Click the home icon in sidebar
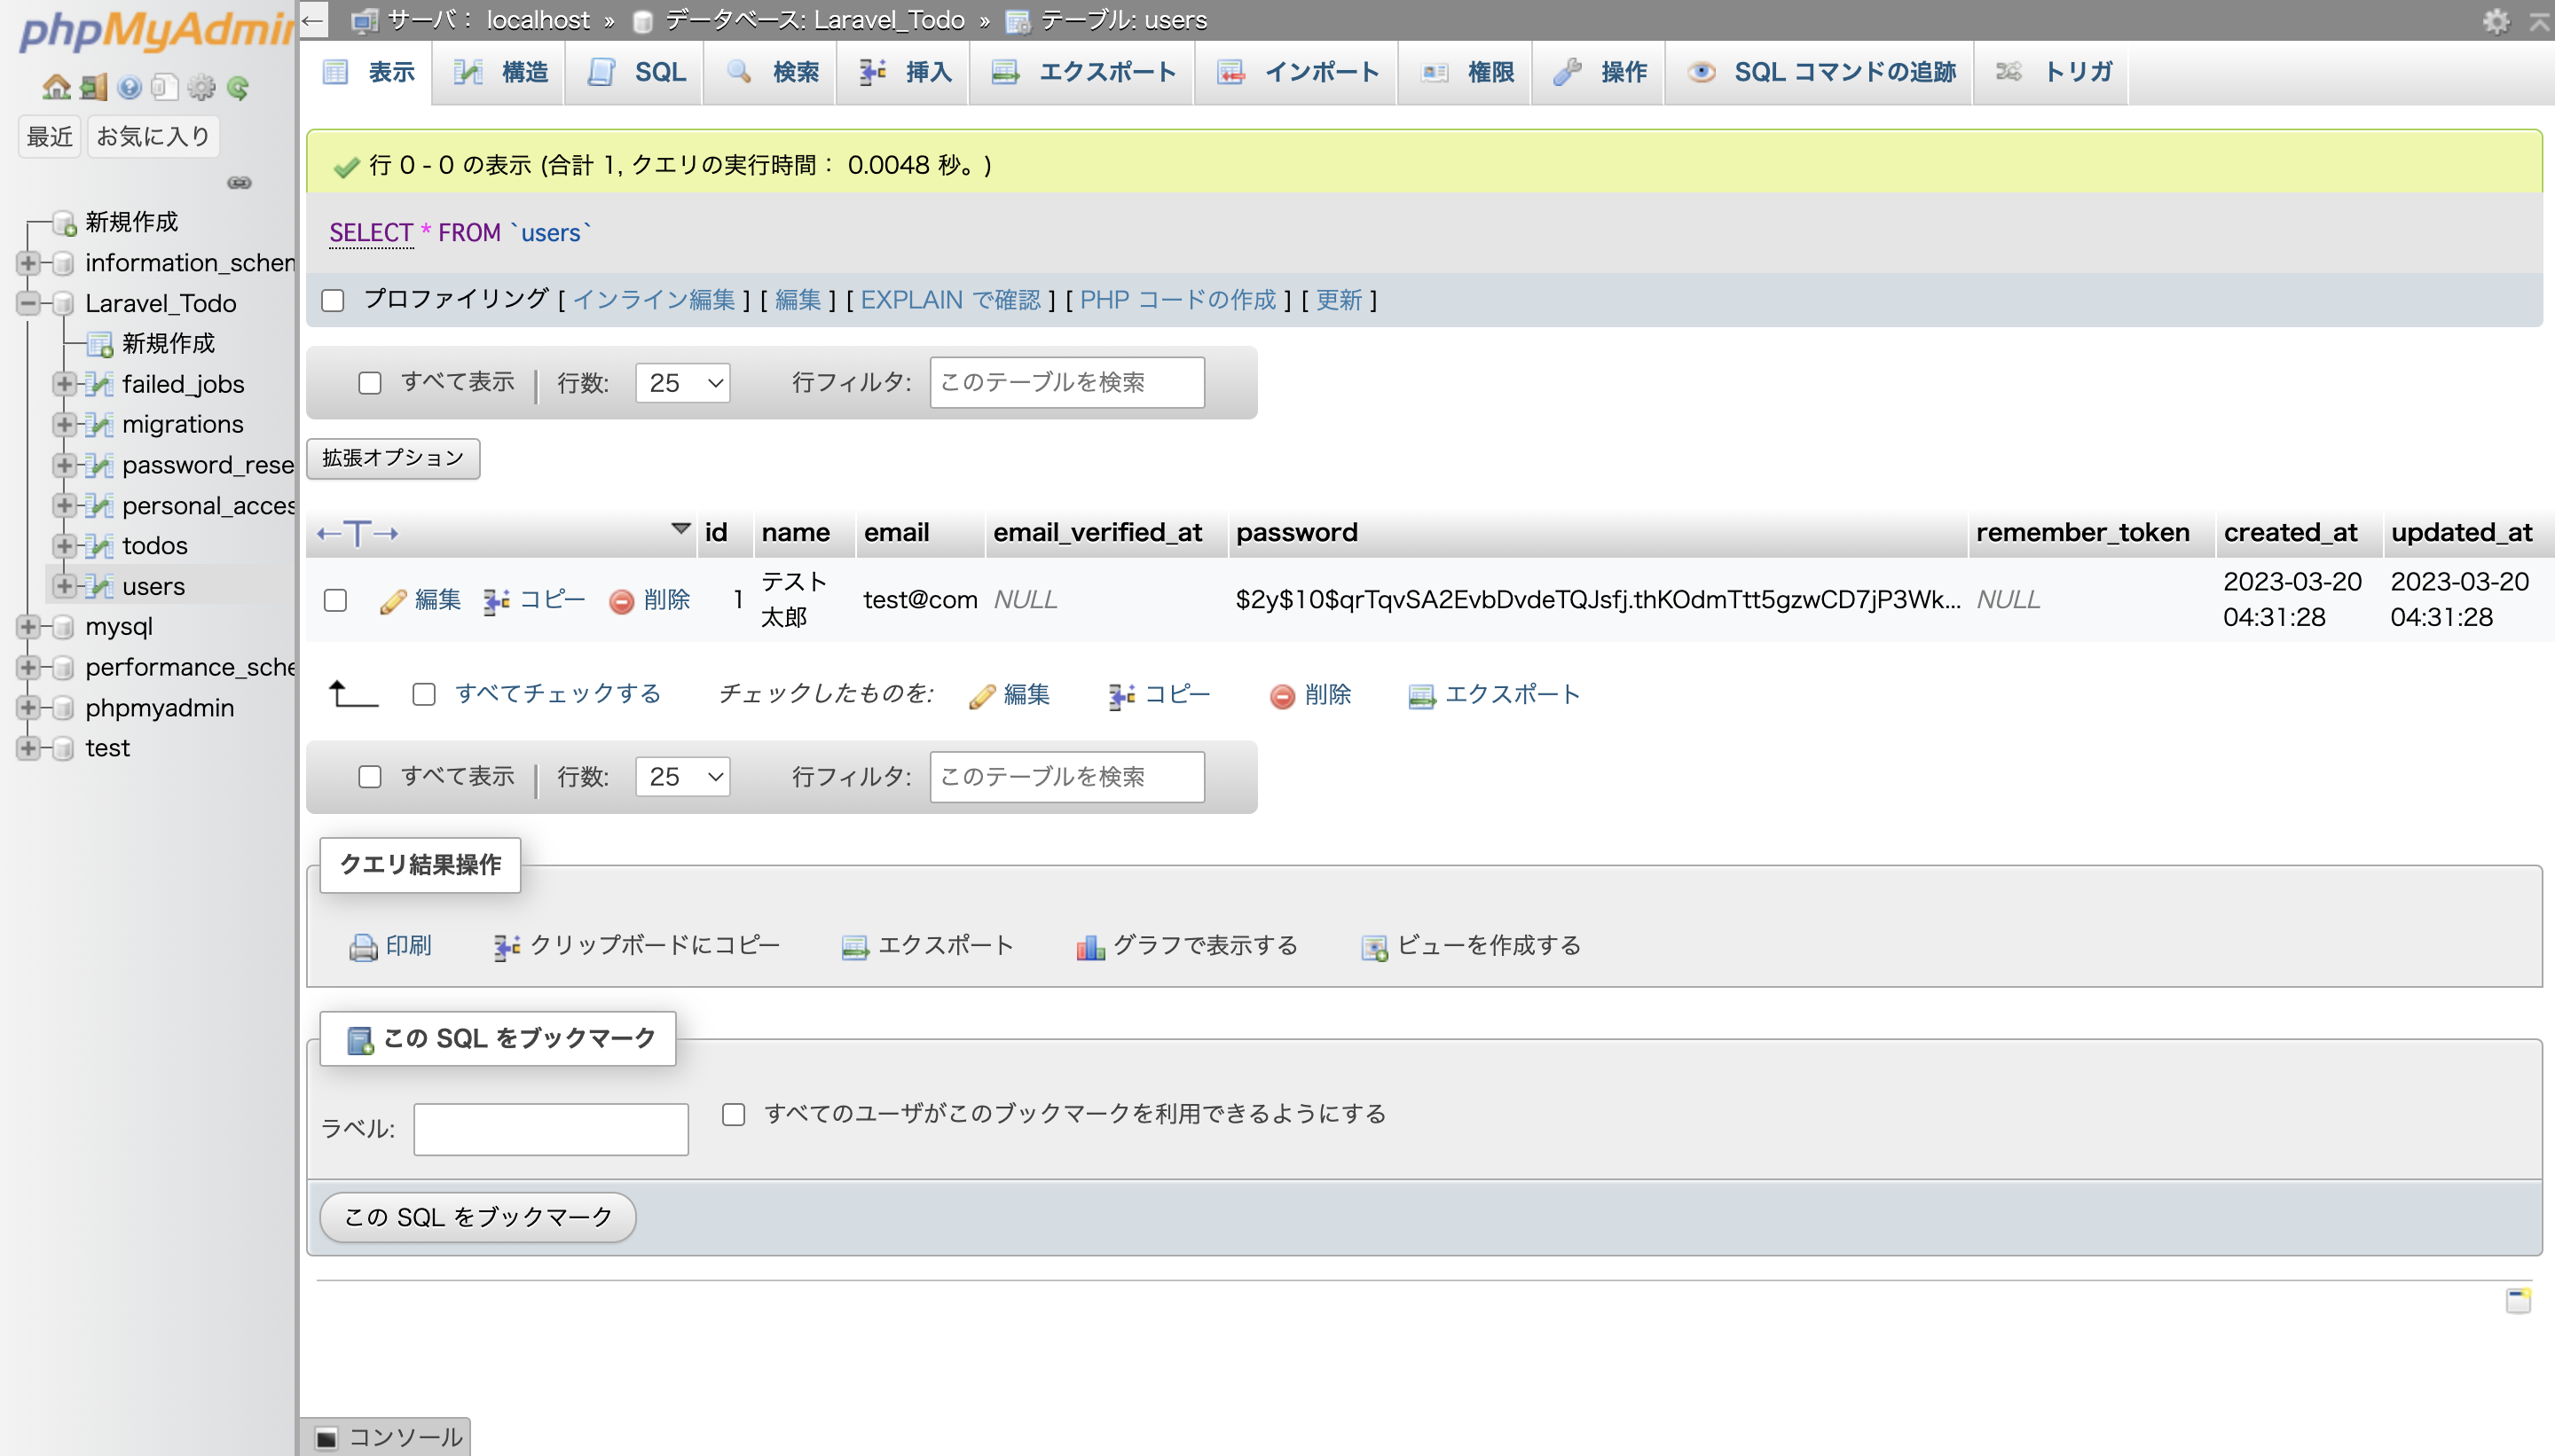This screenshot has height=1456, width=2555. click(56, 88)
